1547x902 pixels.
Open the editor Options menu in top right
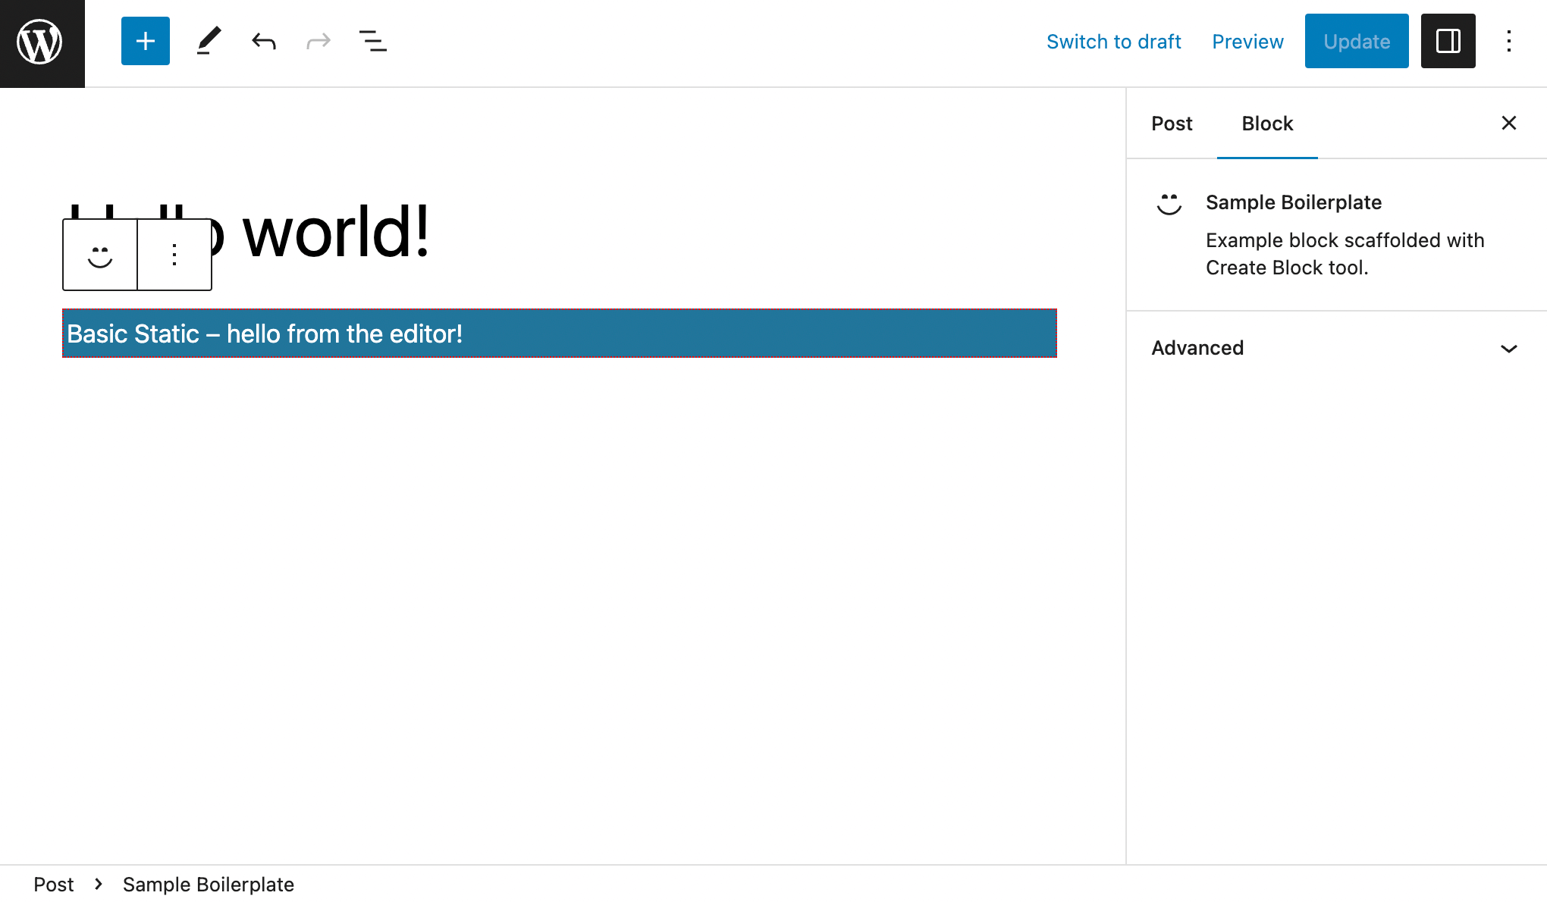click(1509, 41)
